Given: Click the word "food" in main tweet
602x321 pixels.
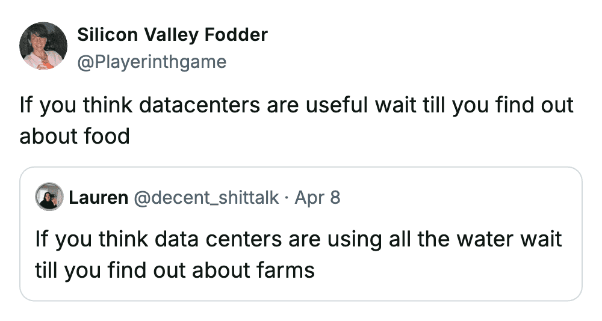Looking at the screenshot, I should (106, 136).
